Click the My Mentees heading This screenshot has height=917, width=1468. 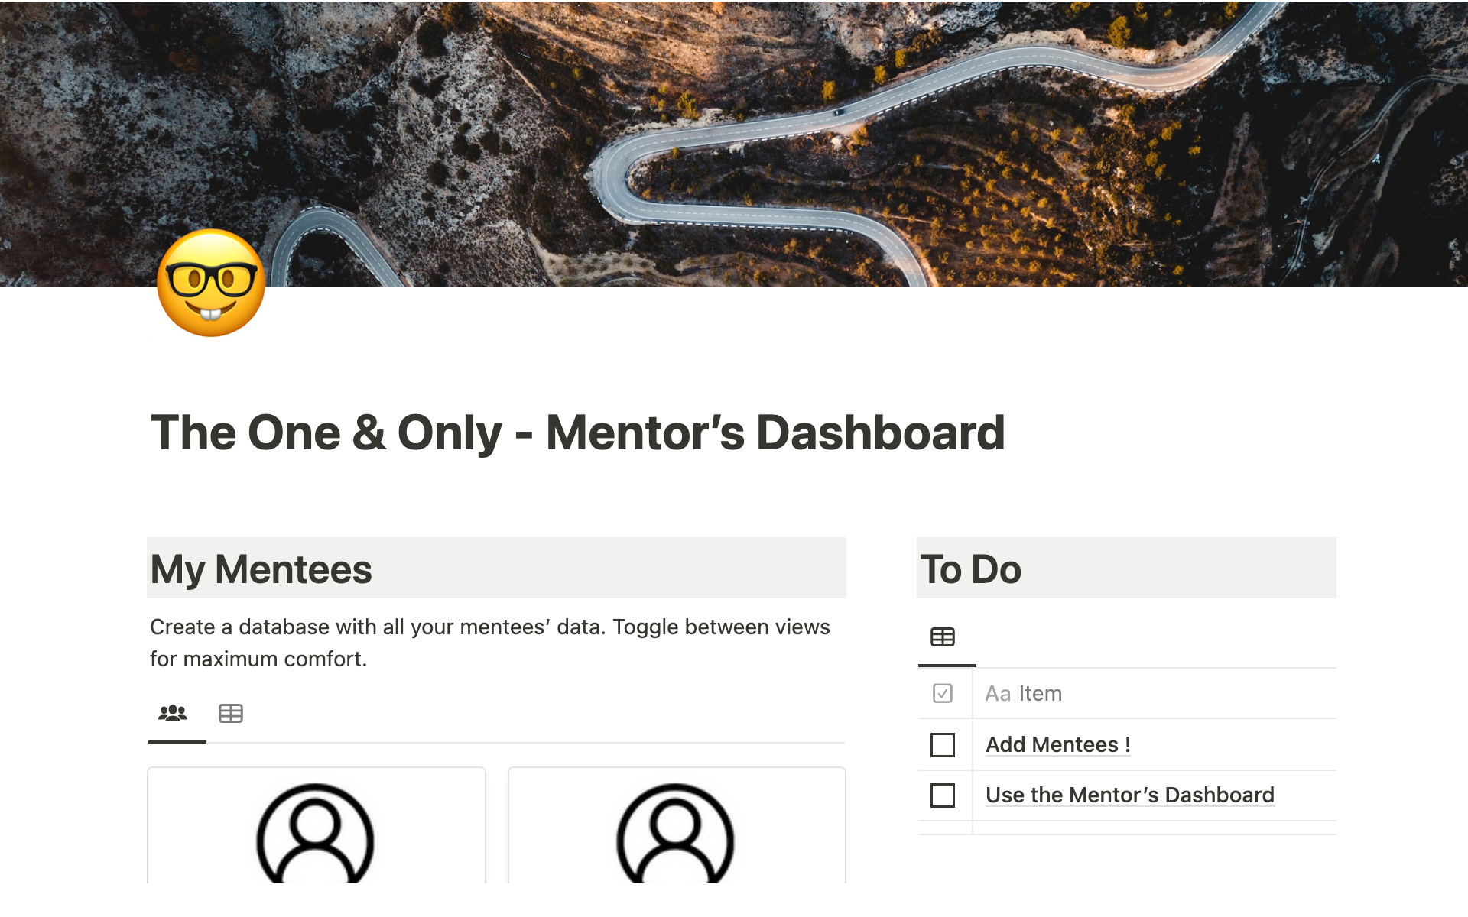click(x=261, y=569)
